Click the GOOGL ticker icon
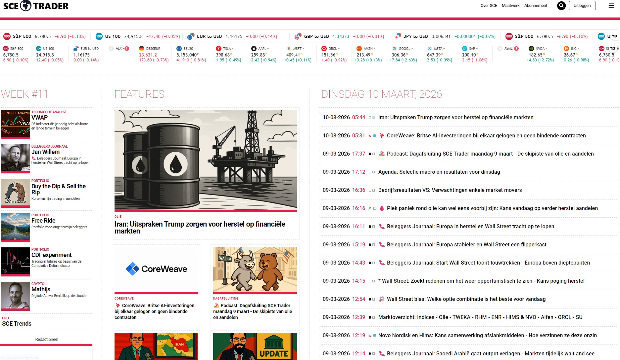The width and height of the screenshot is (620, 360). click(x=394, y=49)
